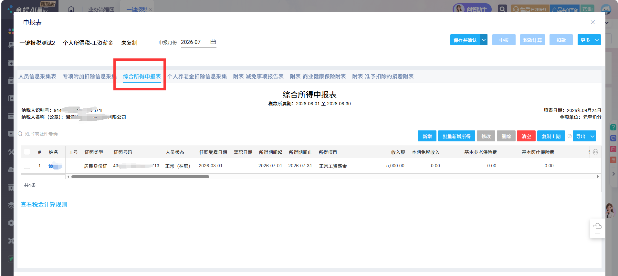Expand the 保存并确认 dropdown arrow
Viewport: 618px width, 276px height.
coord(484,40)
